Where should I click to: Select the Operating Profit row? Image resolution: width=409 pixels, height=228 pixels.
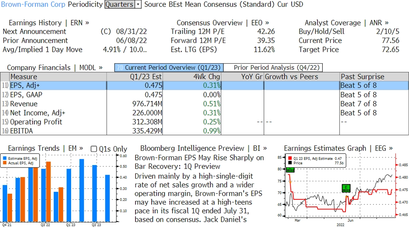[x=204, y=122]
